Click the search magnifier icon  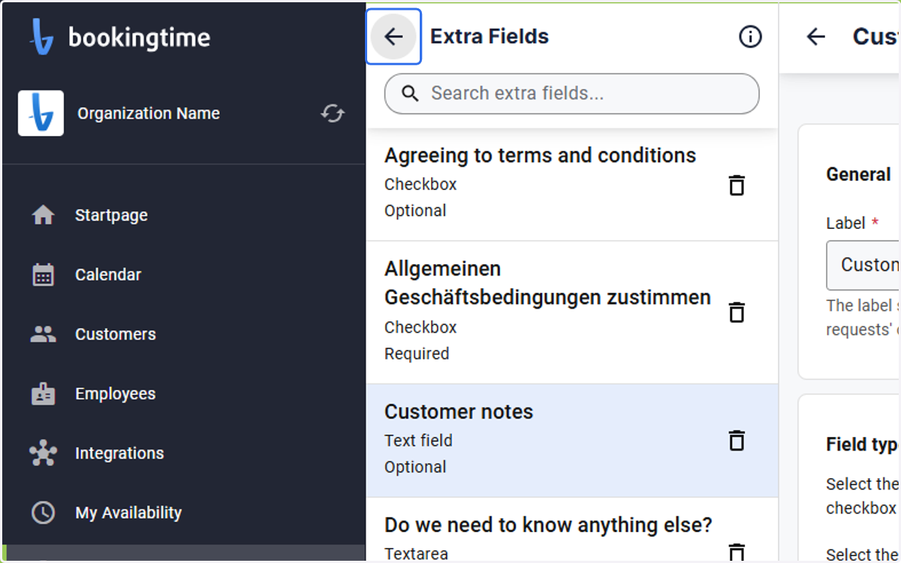(x=410, y=93)
